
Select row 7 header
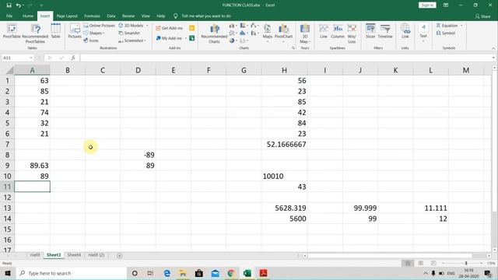7,145
